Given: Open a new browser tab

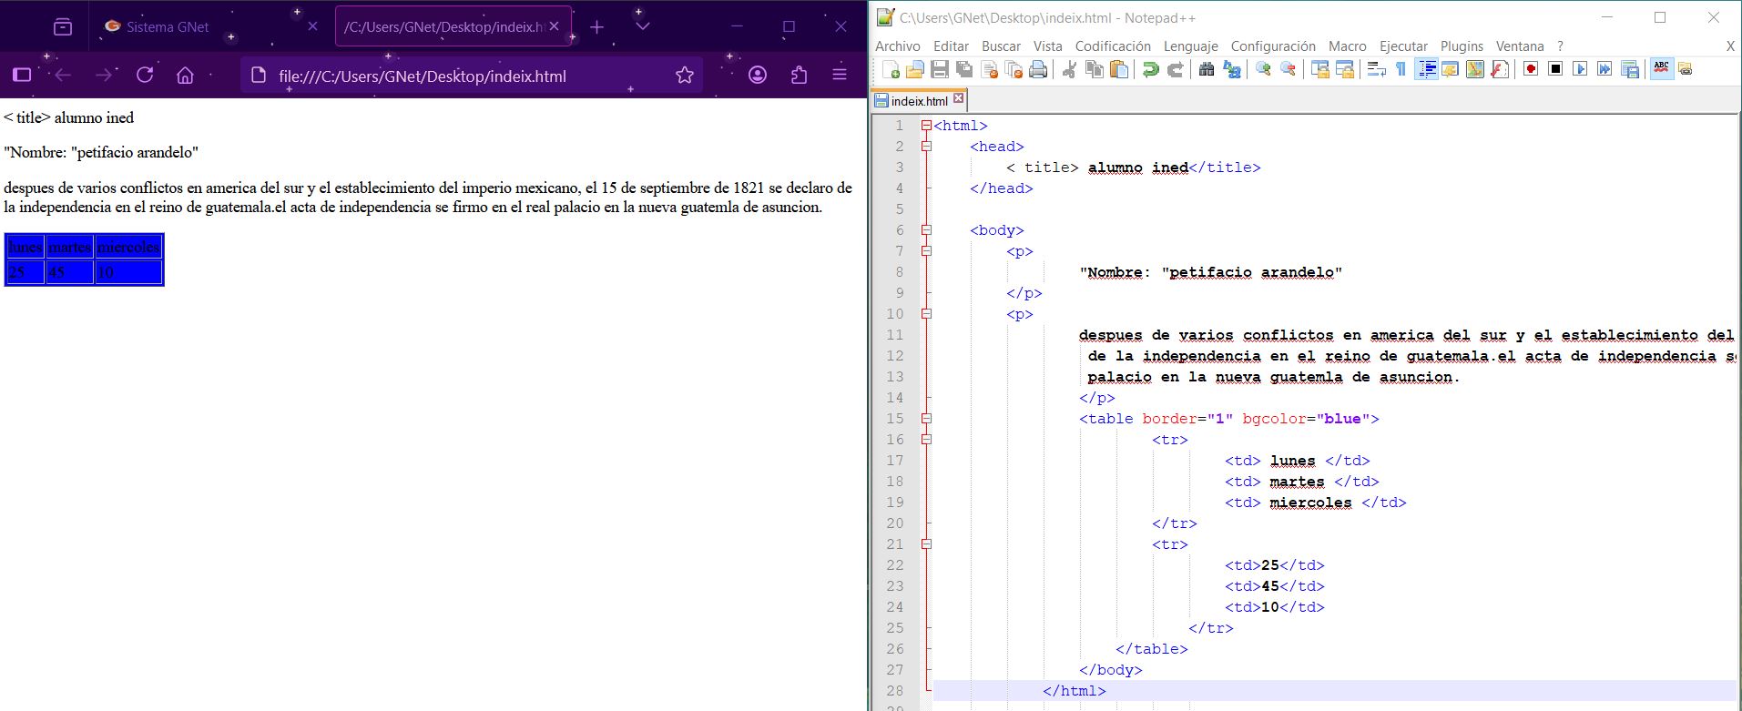Looking at the screenshot, I should point(597,27).
